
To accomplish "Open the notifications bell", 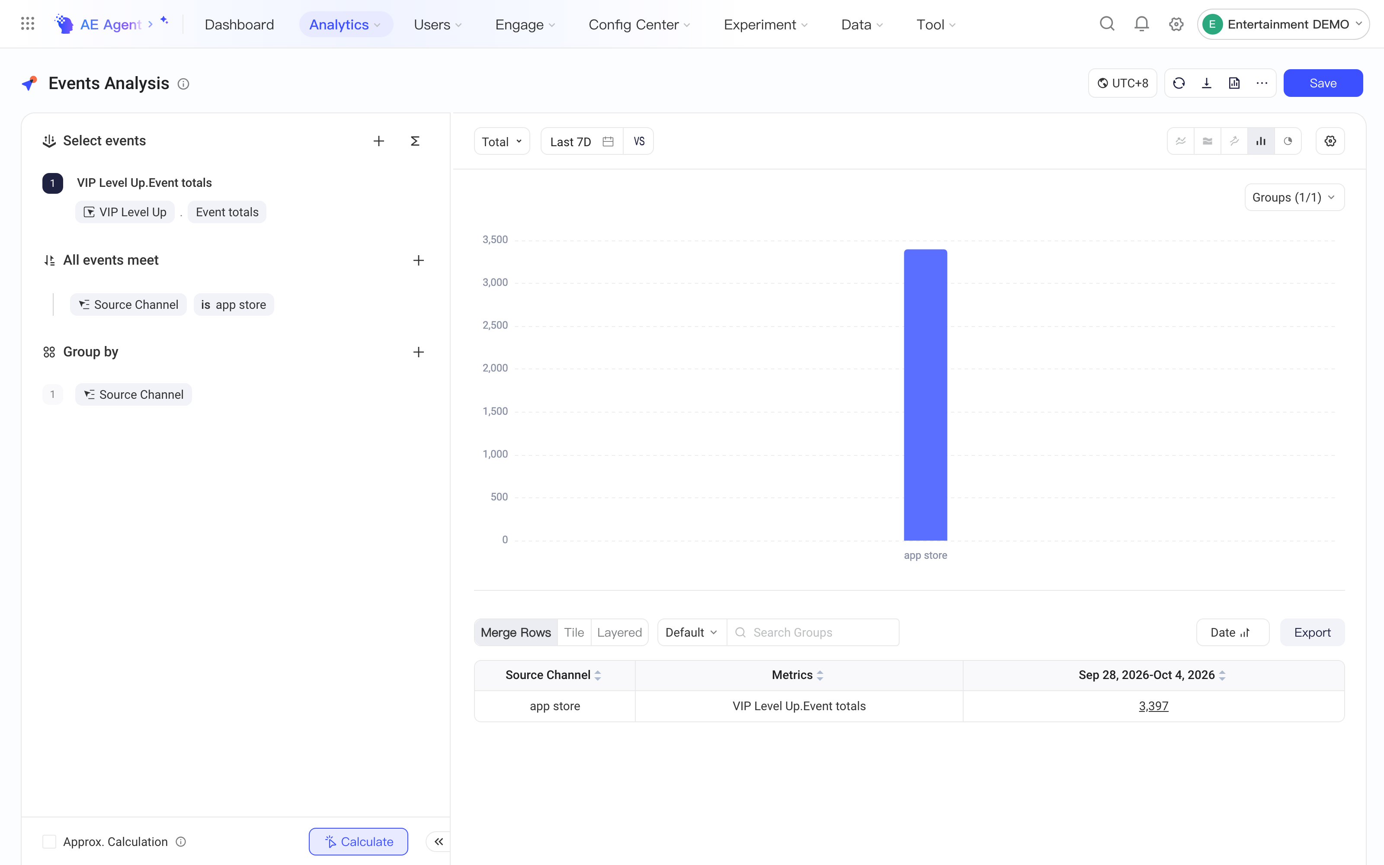I will tap(1141, 24).
